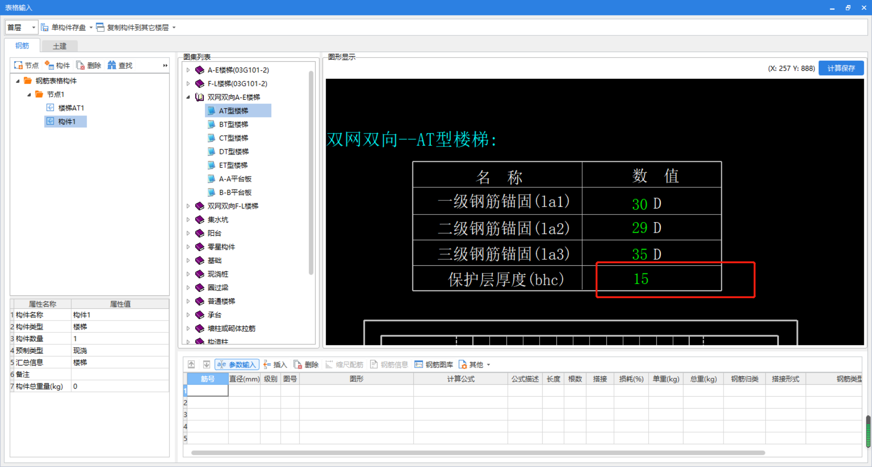The image size is (872, 467).
Task: Select ET型楼梯 in atlas list
Action: point(233,165)
